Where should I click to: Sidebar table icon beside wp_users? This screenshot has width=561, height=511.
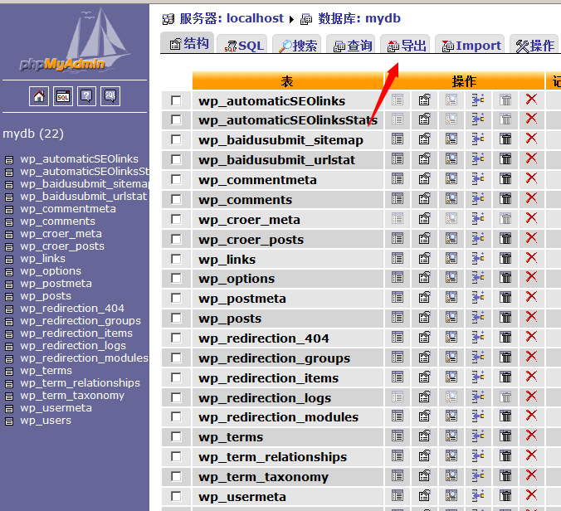pyautogui.click(x=9, y=421)
